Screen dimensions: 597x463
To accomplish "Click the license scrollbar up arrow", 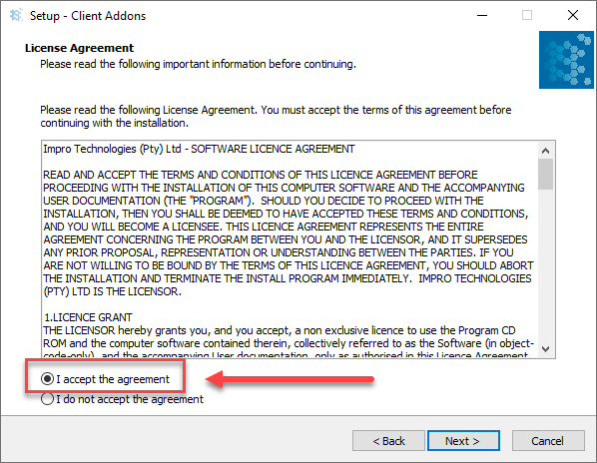I will click(x=546, y=151).
